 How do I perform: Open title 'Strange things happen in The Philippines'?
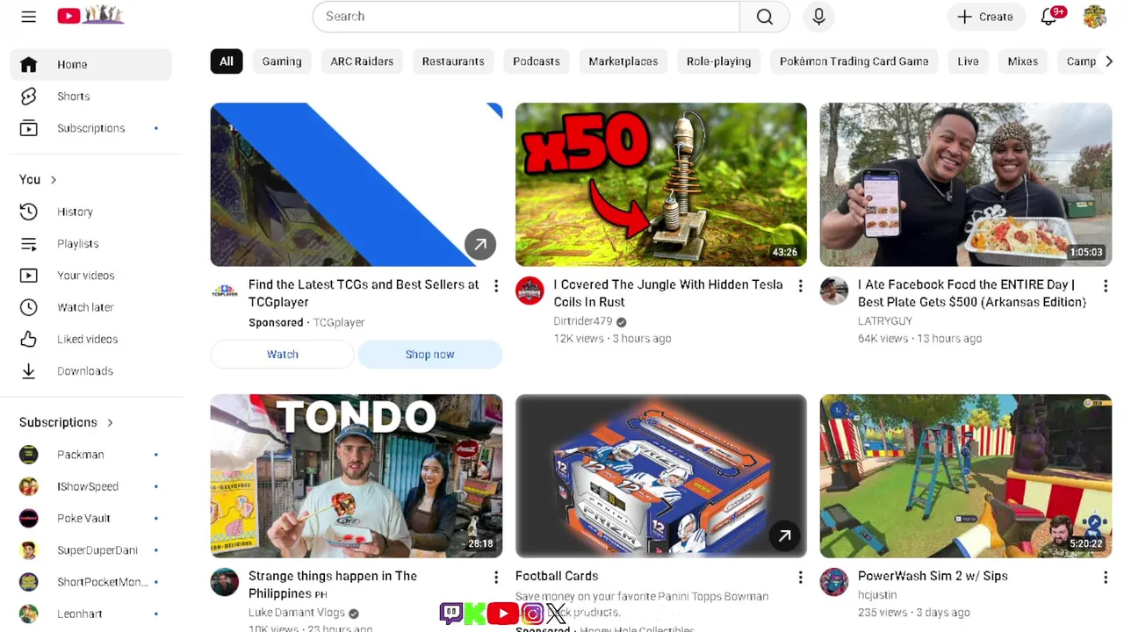click(x=333, y=585)
